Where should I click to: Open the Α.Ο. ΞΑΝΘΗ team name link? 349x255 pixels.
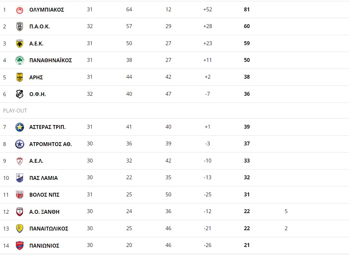tap(44, 212)
